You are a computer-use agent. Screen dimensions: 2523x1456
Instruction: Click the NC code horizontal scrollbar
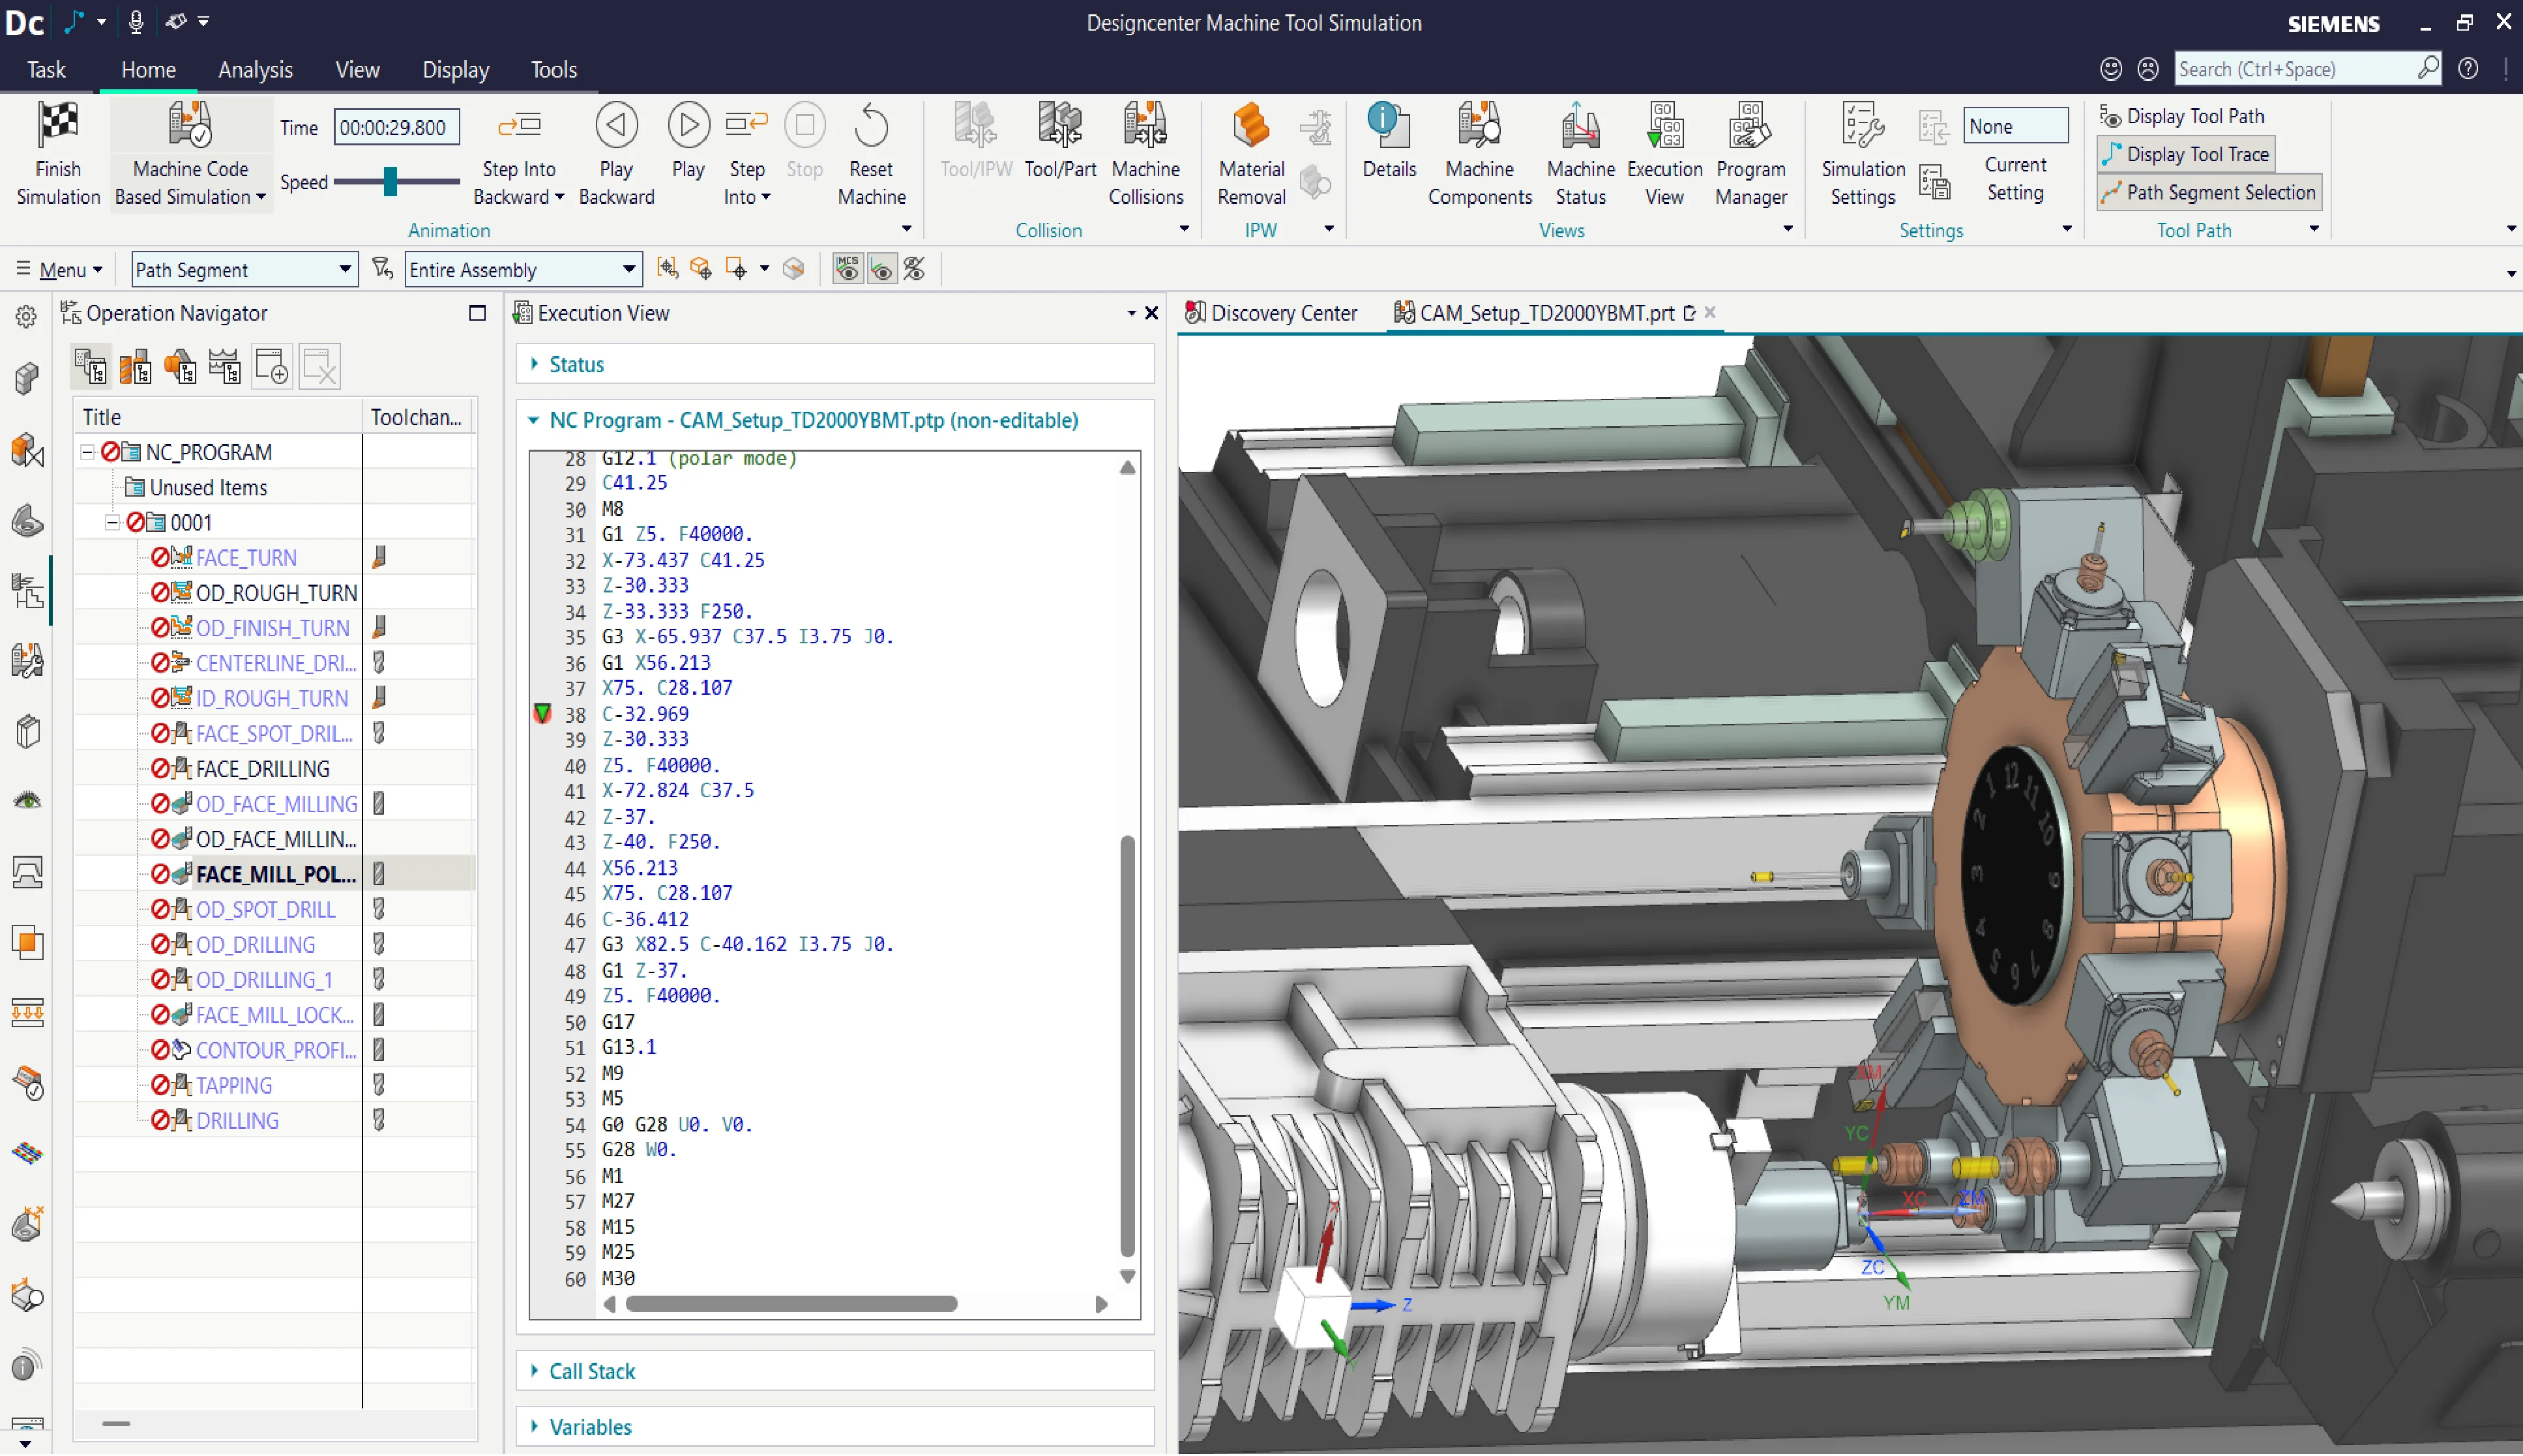tap(791, 1304)
